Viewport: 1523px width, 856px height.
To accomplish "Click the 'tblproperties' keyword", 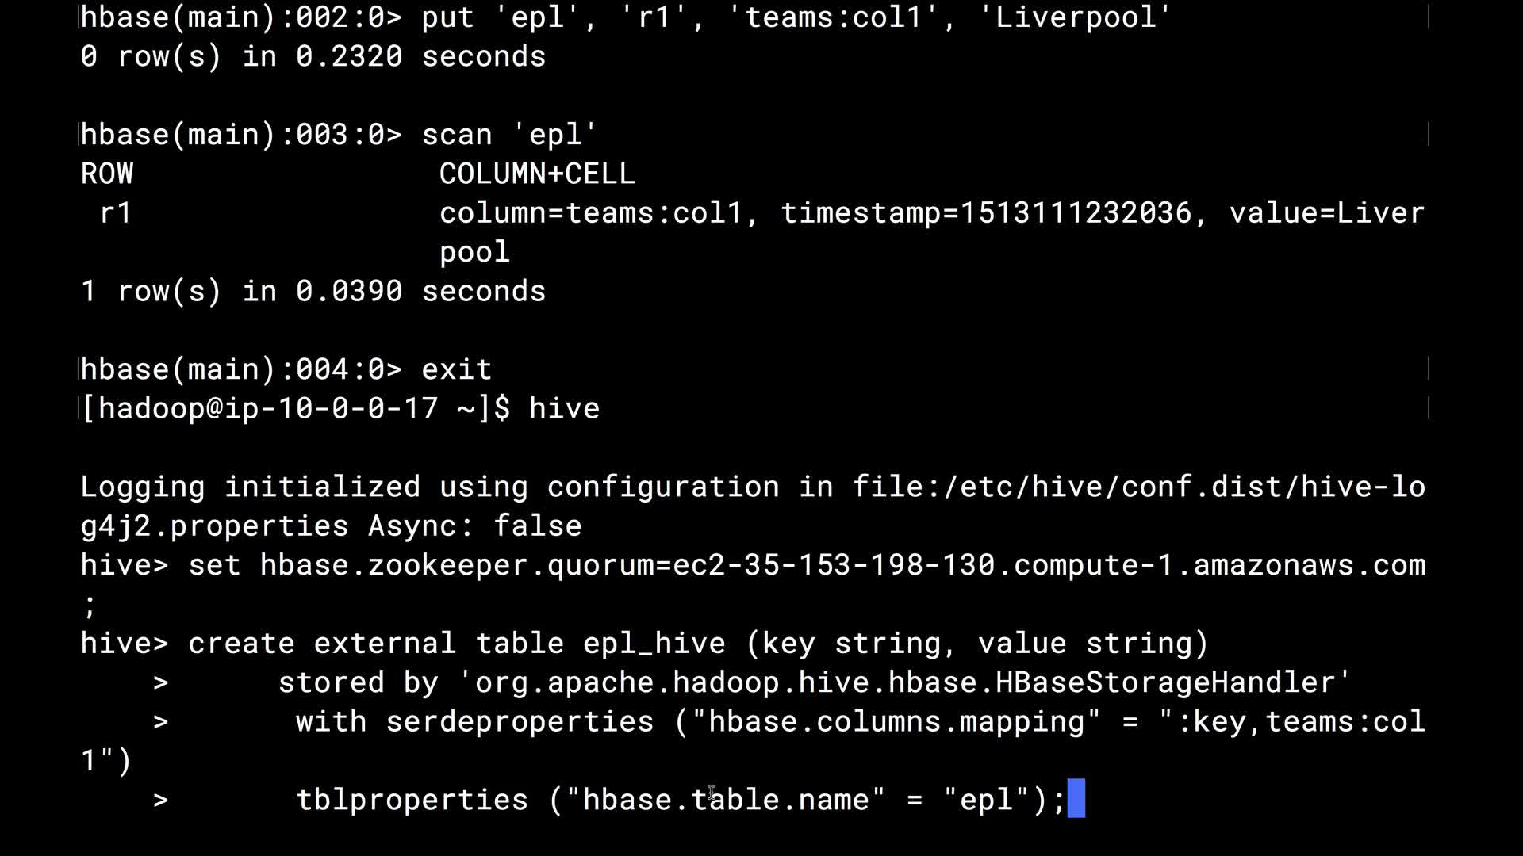I will 412,800.
